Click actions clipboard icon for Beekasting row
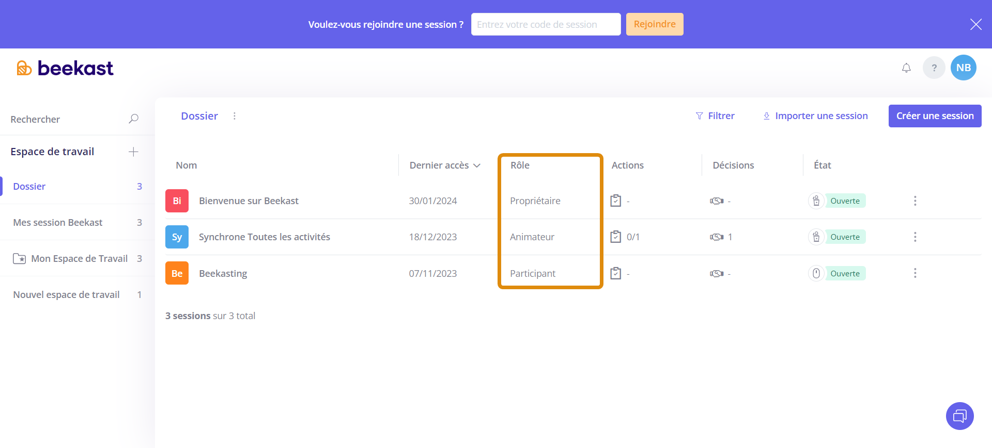 tap(616, 273)
